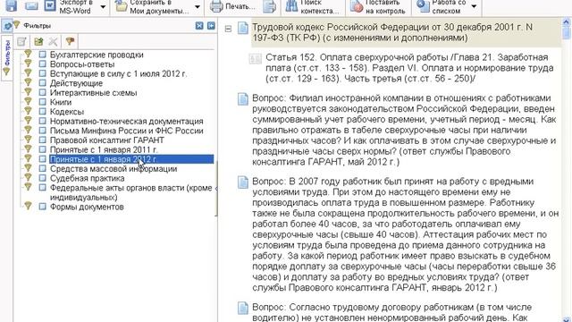This screenshot has width=572, height=322.
Task: Click the gear icon above the Фильтры tab
Action: [6, 26]
